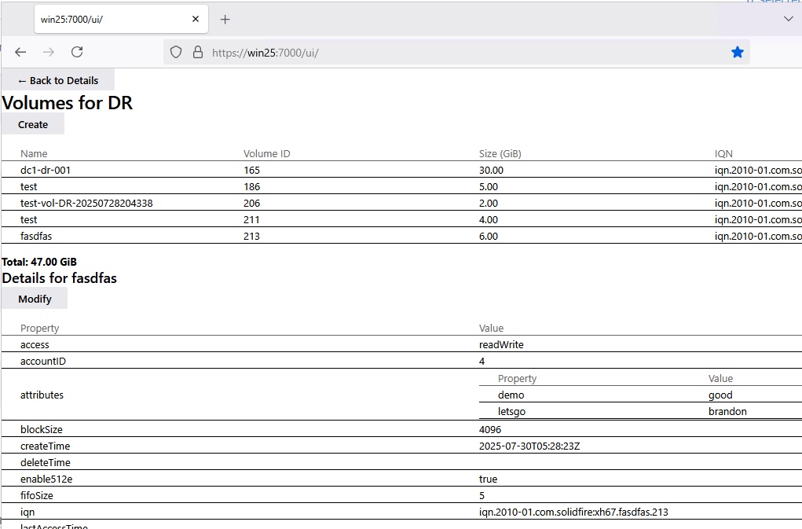Select the fasdfas volume row
802x529 pixels.
tap(401, 236)
